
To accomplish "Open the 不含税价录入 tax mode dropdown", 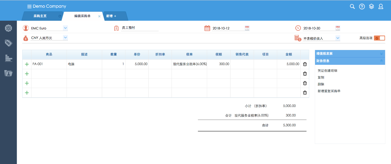I will pyautogui.click(x=338, y=38).
